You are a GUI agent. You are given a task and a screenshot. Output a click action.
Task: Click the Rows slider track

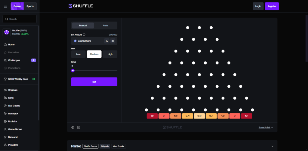[x=94, y=71]
